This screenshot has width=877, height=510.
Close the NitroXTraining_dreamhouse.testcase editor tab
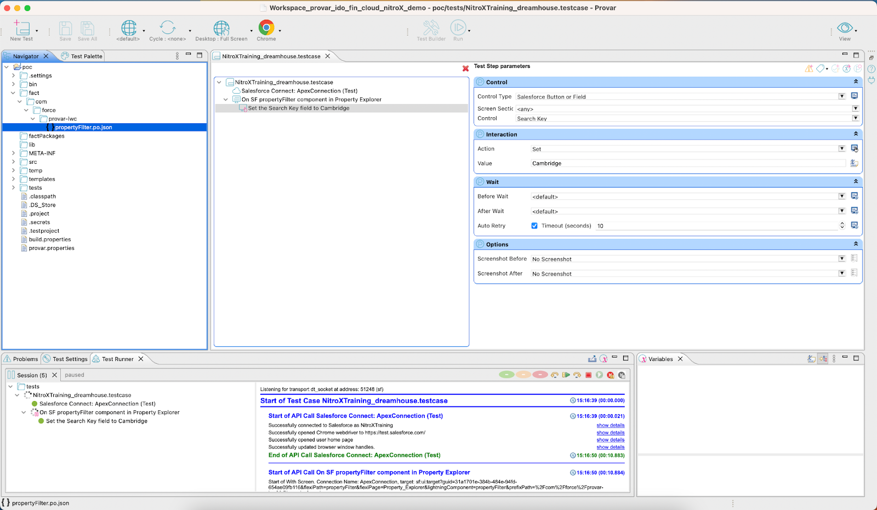[x=328, y=56]
